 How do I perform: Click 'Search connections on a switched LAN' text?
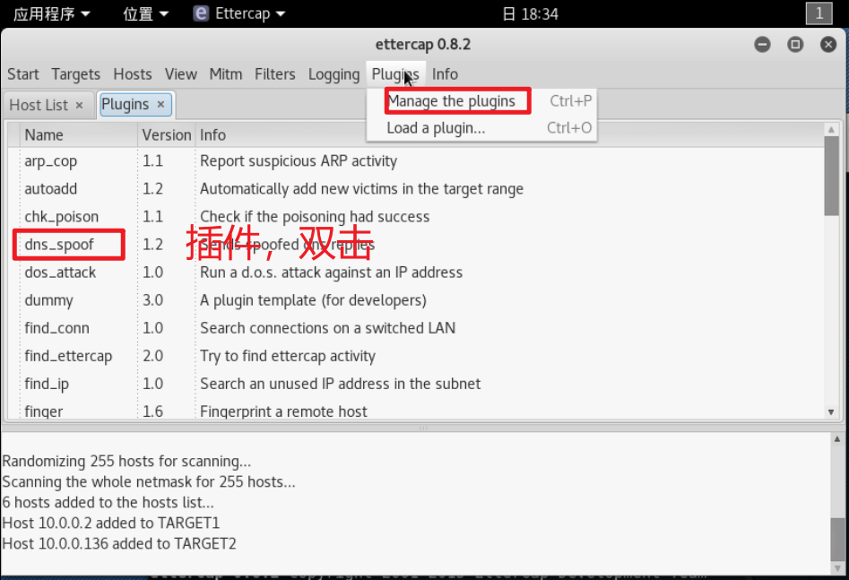[x=327, y=328]
